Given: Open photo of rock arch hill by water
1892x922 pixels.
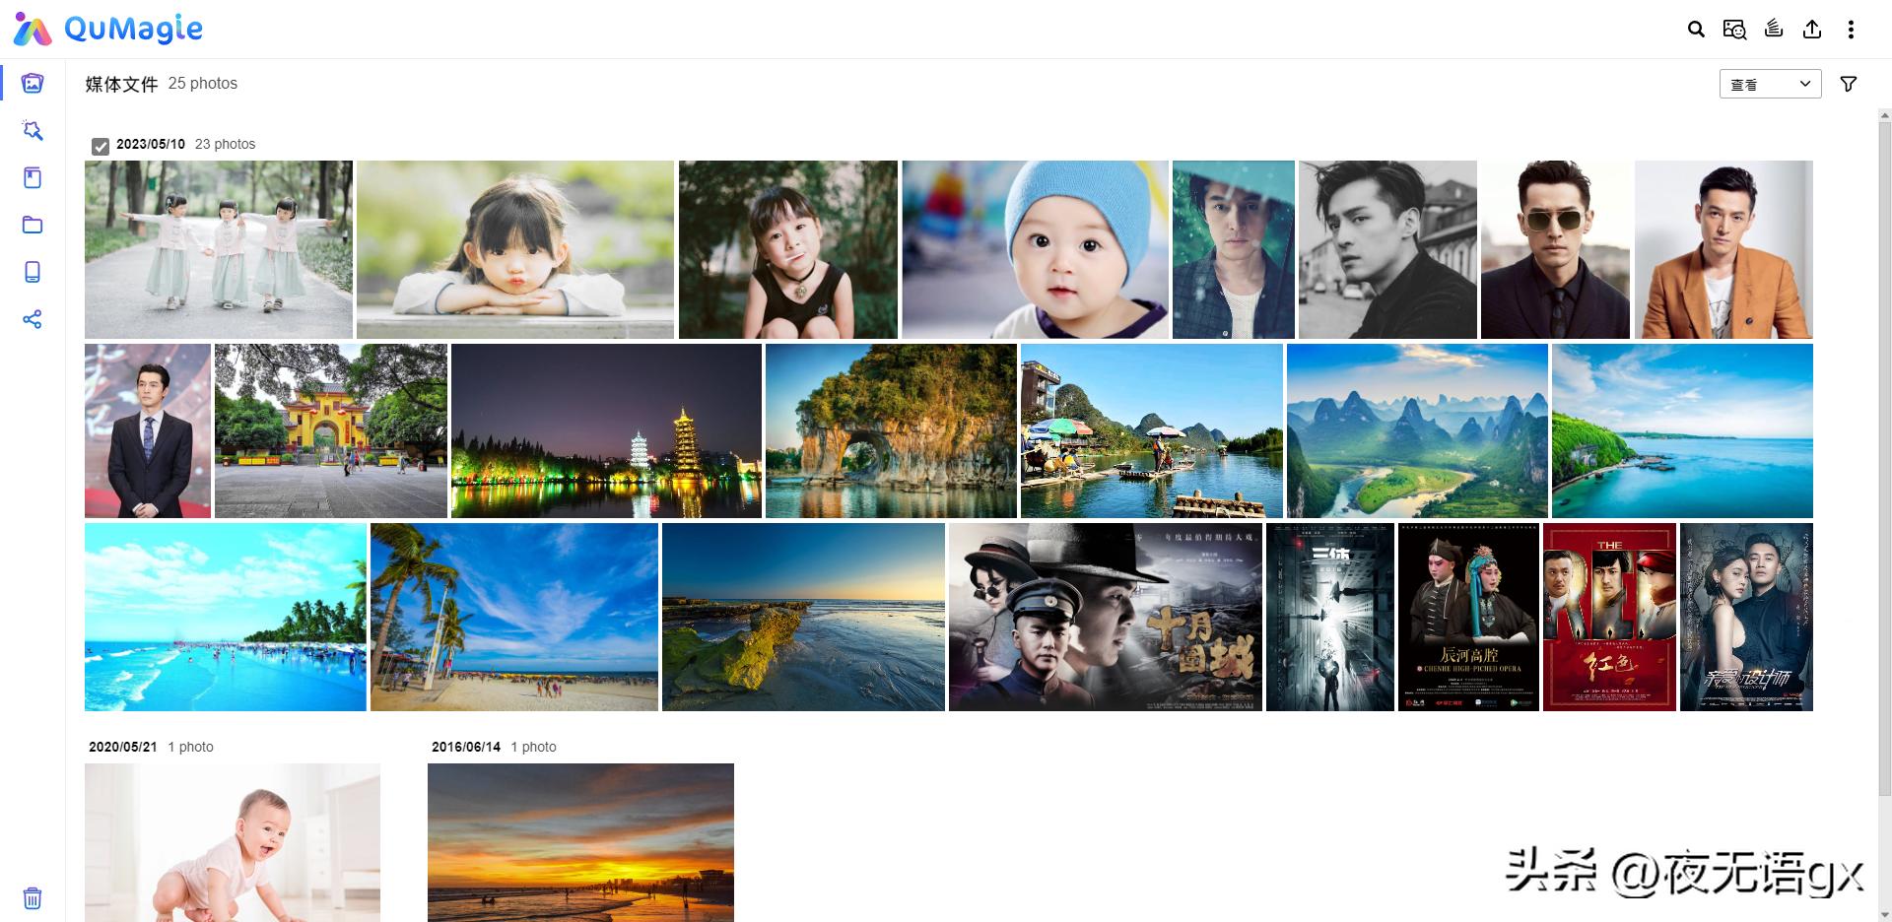Looking at the screenshot, I should click(x=891, y=430).
